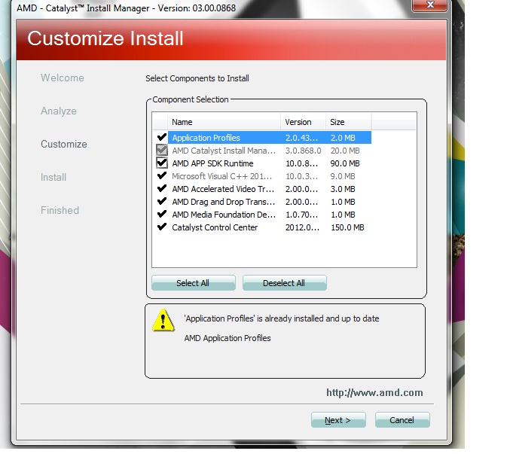Image resolution: width=510 pixels, height=454 pixels.
Task: Sort by the Size column header
Action: [x=348, y=122]
